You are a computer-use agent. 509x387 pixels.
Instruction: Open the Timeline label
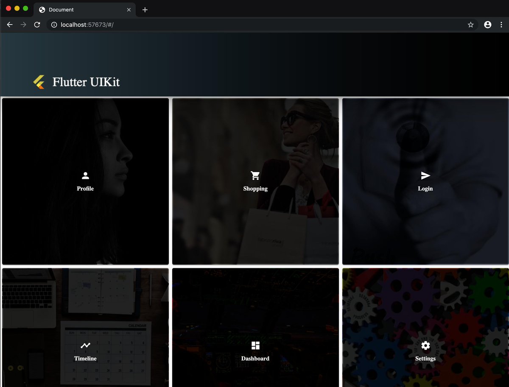pos(85,359)
